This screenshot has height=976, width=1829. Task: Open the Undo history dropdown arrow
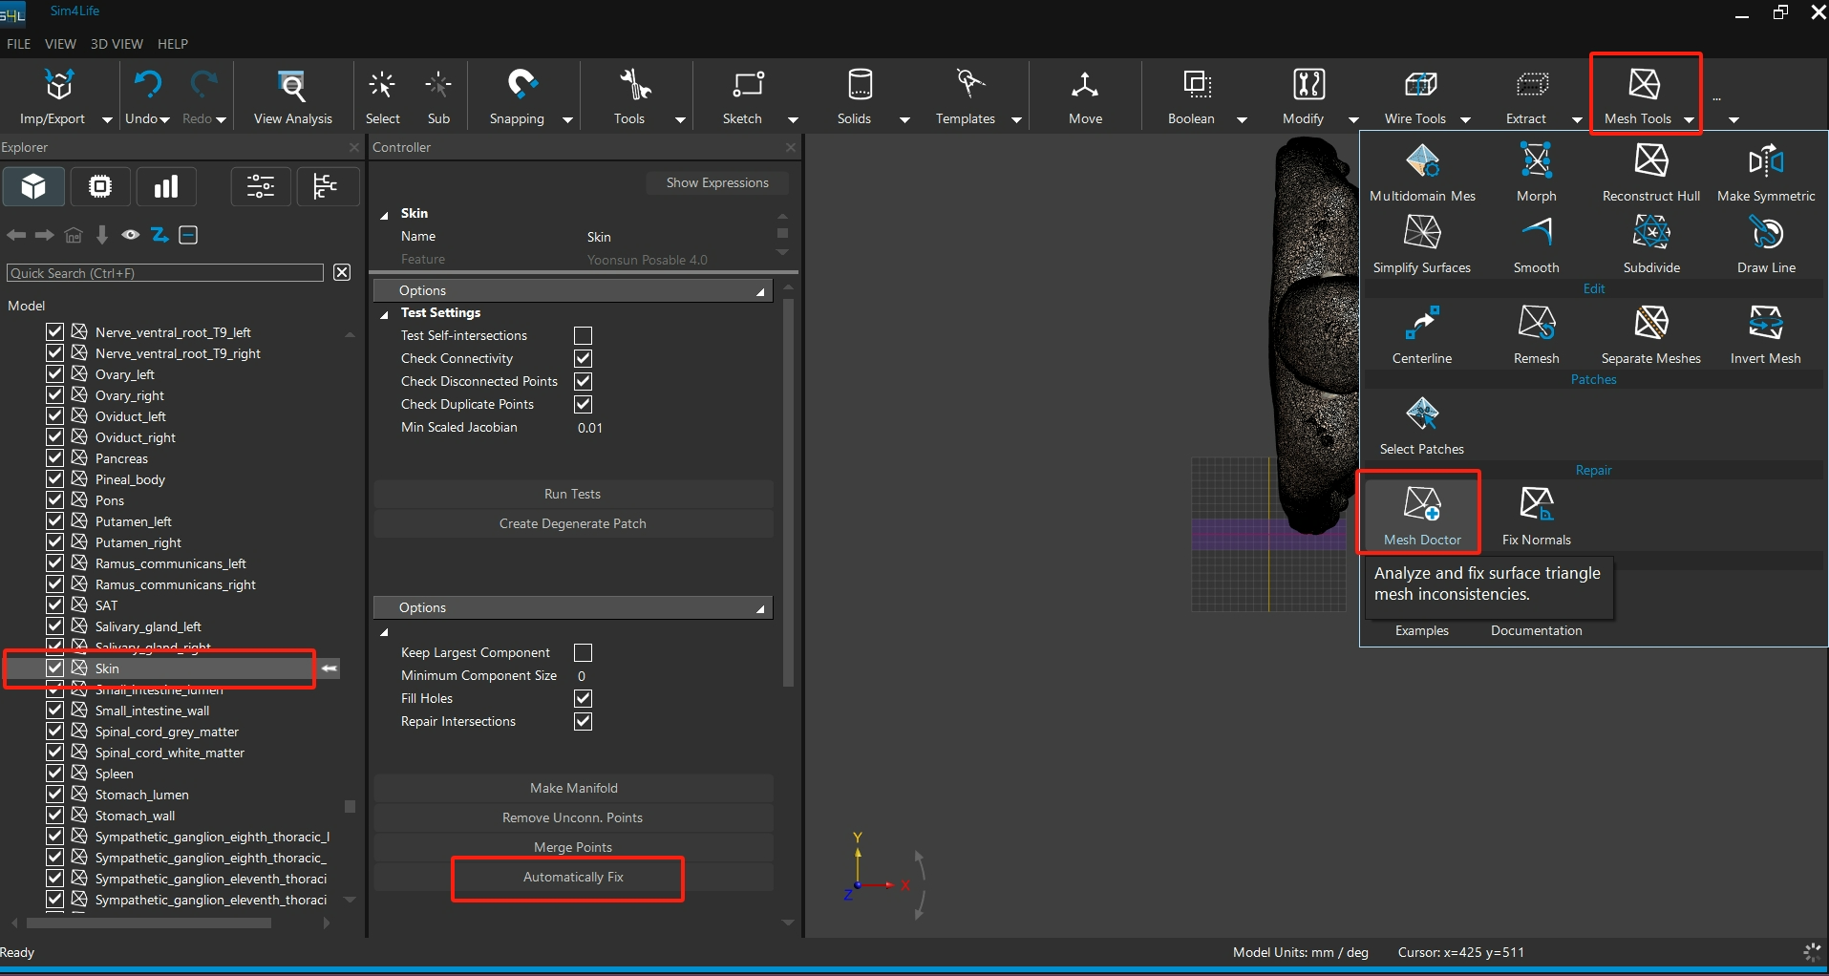point(165,119)
